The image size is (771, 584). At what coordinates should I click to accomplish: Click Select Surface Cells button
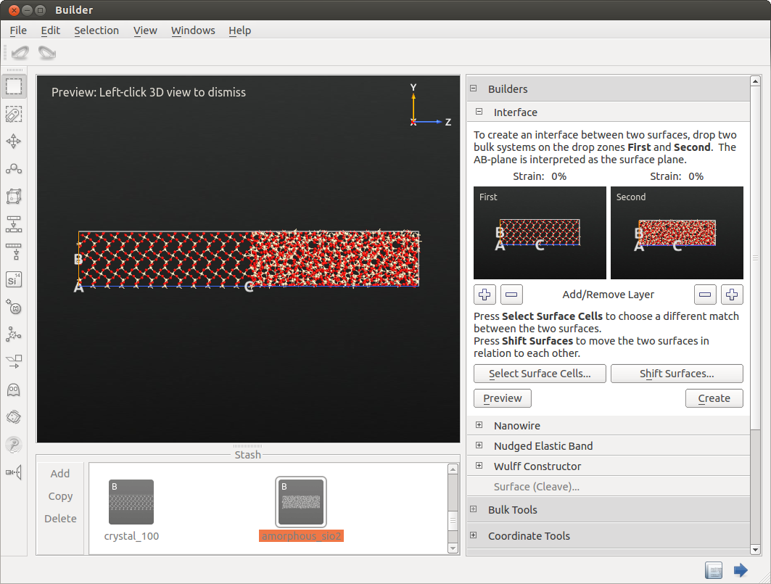coord(540,374)
